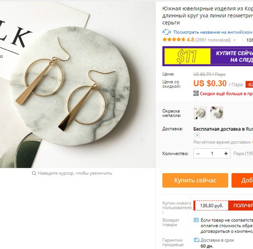Click the magnifier icon under product photo
253x249 pixels.
pyautogui.click(x=34, y=173)
